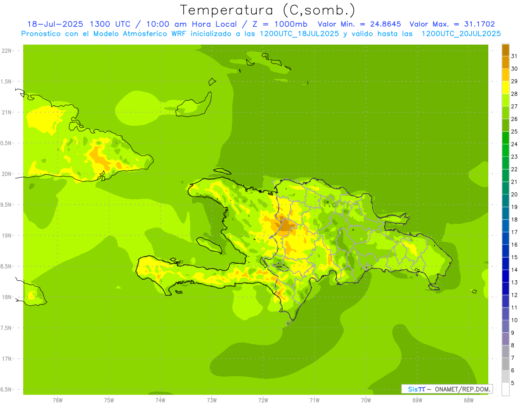
Task: Click the dark orange legend swatch above 31
Action: [x=505, y=50]
